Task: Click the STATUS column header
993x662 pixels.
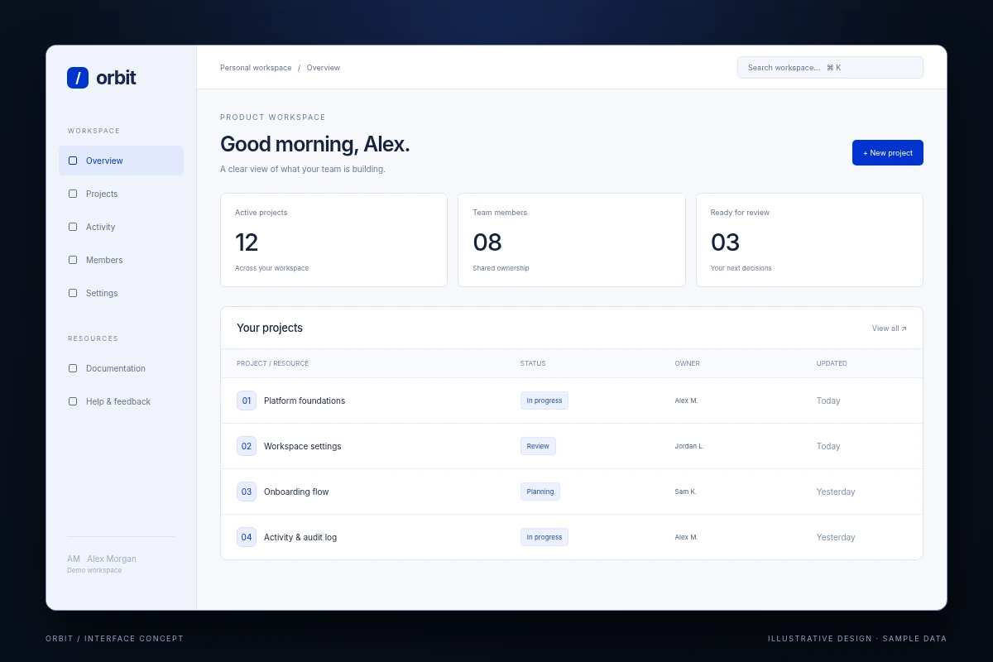Action: click(x=533, y=363)
